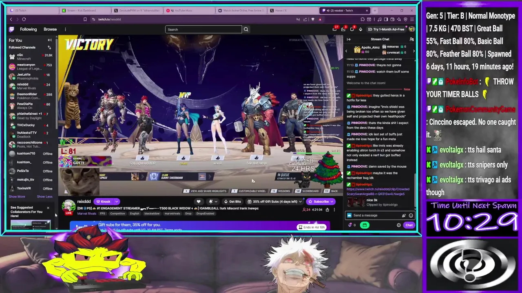This screenshot has width=522, height=293.
Task: Open 35% off Gift Subs dropdown
Action: click(x=275, y=201)
